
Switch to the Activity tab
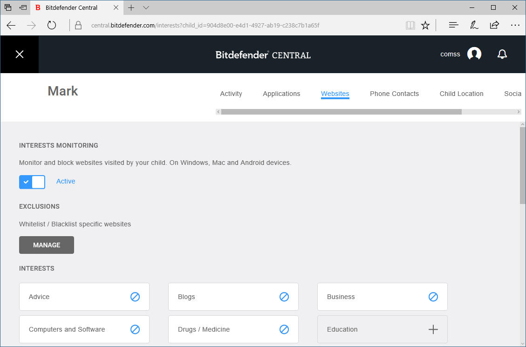click(231, 94)
